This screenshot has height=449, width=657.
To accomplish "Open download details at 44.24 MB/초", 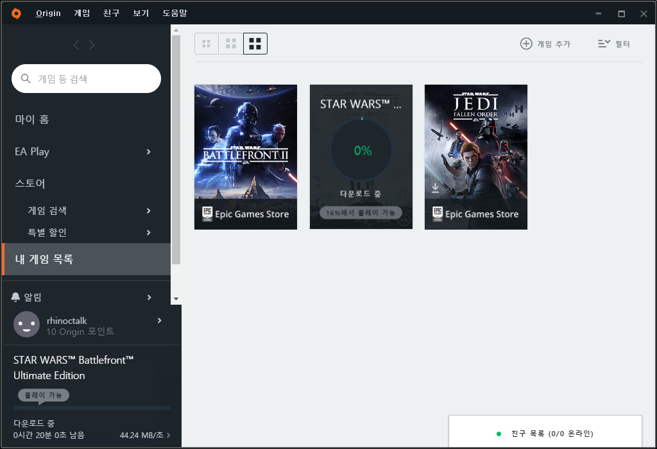I will [x=145, y=435].
